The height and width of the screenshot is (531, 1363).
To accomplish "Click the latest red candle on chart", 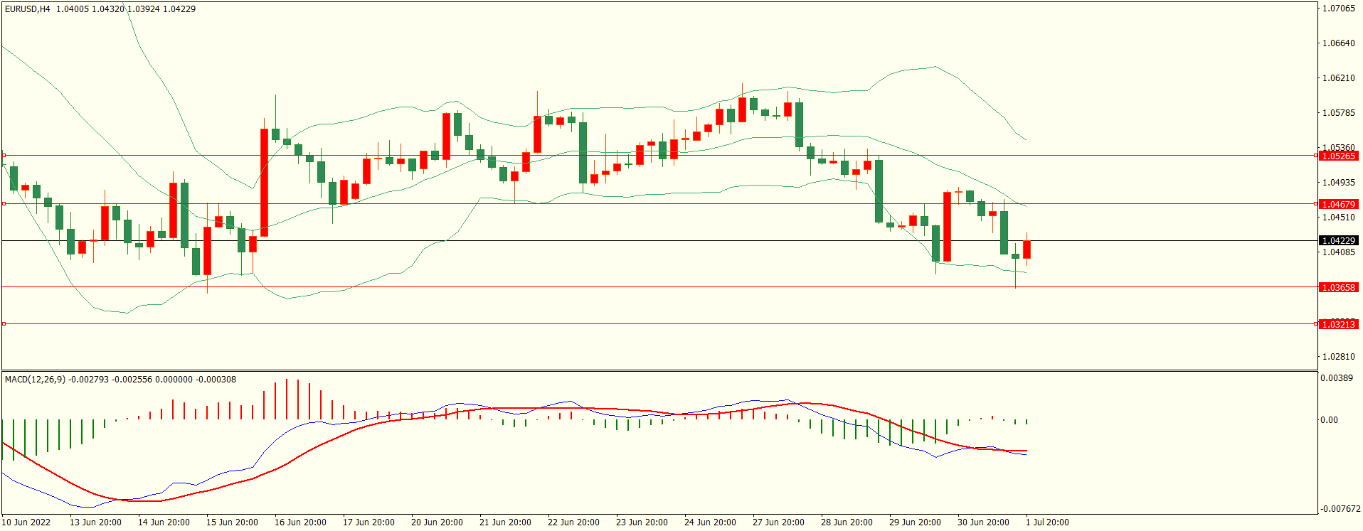I will click(1027, 250).
